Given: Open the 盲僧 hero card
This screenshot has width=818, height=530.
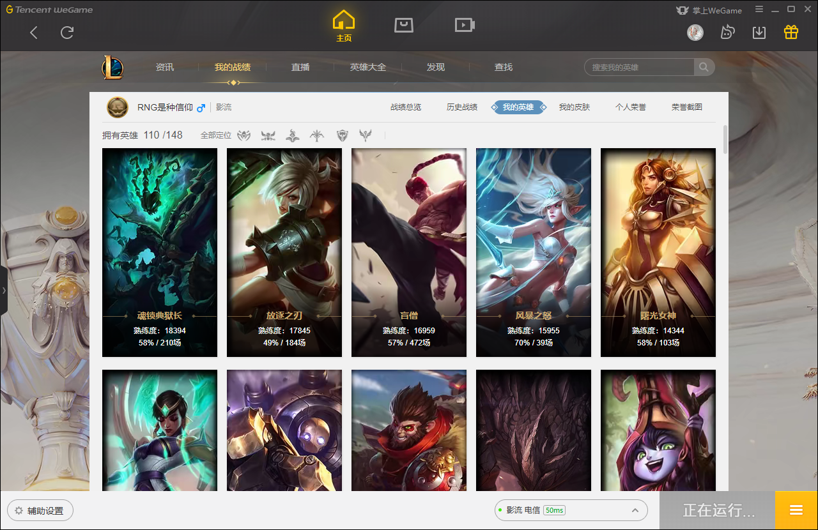Looking at the screenshot, I should 409,252.
